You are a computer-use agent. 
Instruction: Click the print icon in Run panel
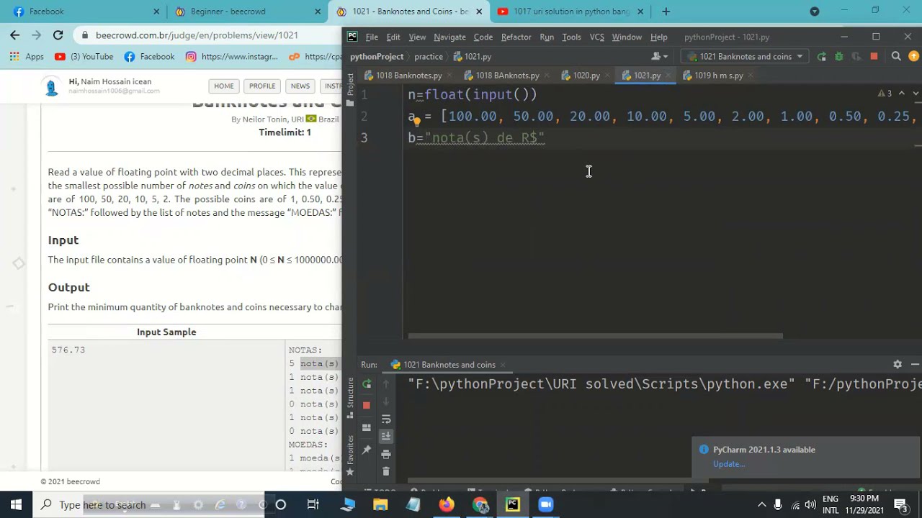coord(386,454)
